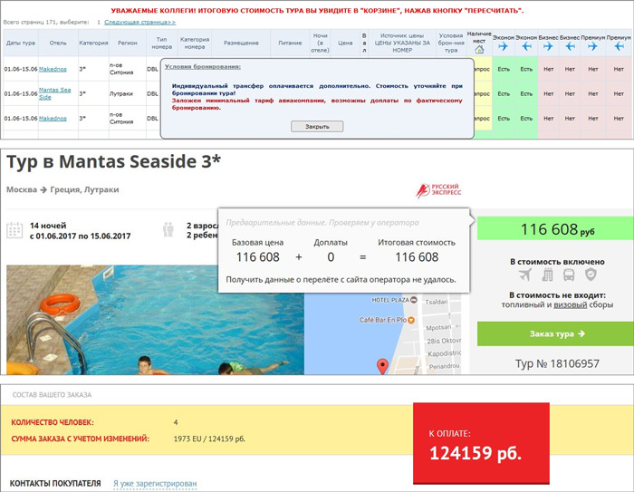Image resolution: width=634 pixels, height=492 pixels.
Task: Click the Русский Экспресс operator logo
Action: point(438,190)
